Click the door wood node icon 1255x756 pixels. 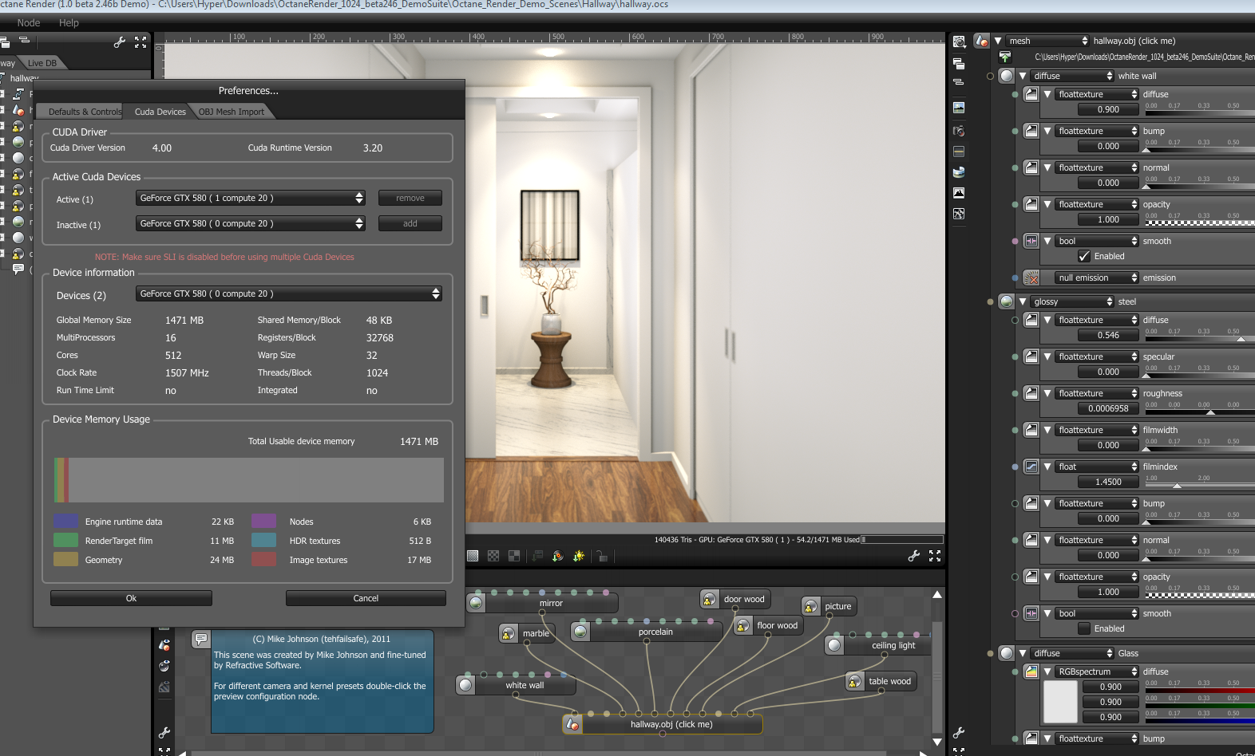pyautogui.click(x=709, y=599)
